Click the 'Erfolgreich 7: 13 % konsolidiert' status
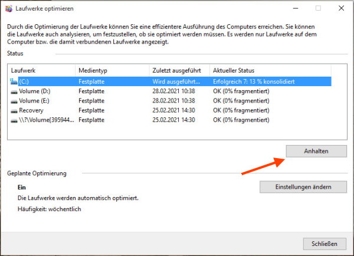Viewport: 354px width, 256px height. tap(254, 82)
